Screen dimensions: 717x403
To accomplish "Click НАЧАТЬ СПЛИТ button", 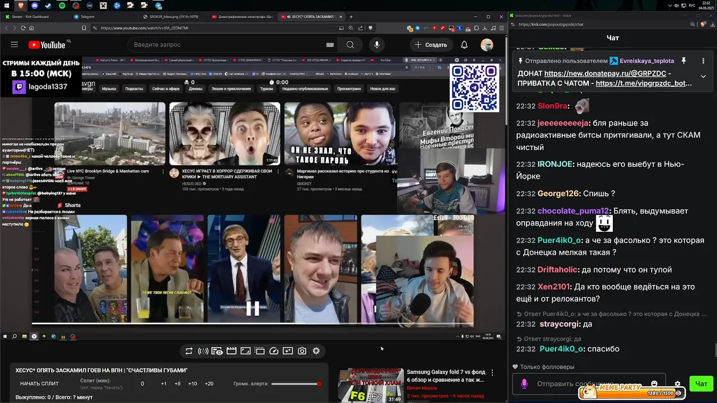I will pyautogui.click(x=39, y=383).
